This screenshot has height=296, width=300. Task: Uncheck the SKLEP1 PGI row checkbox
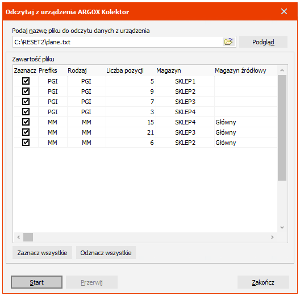point(26,81)
